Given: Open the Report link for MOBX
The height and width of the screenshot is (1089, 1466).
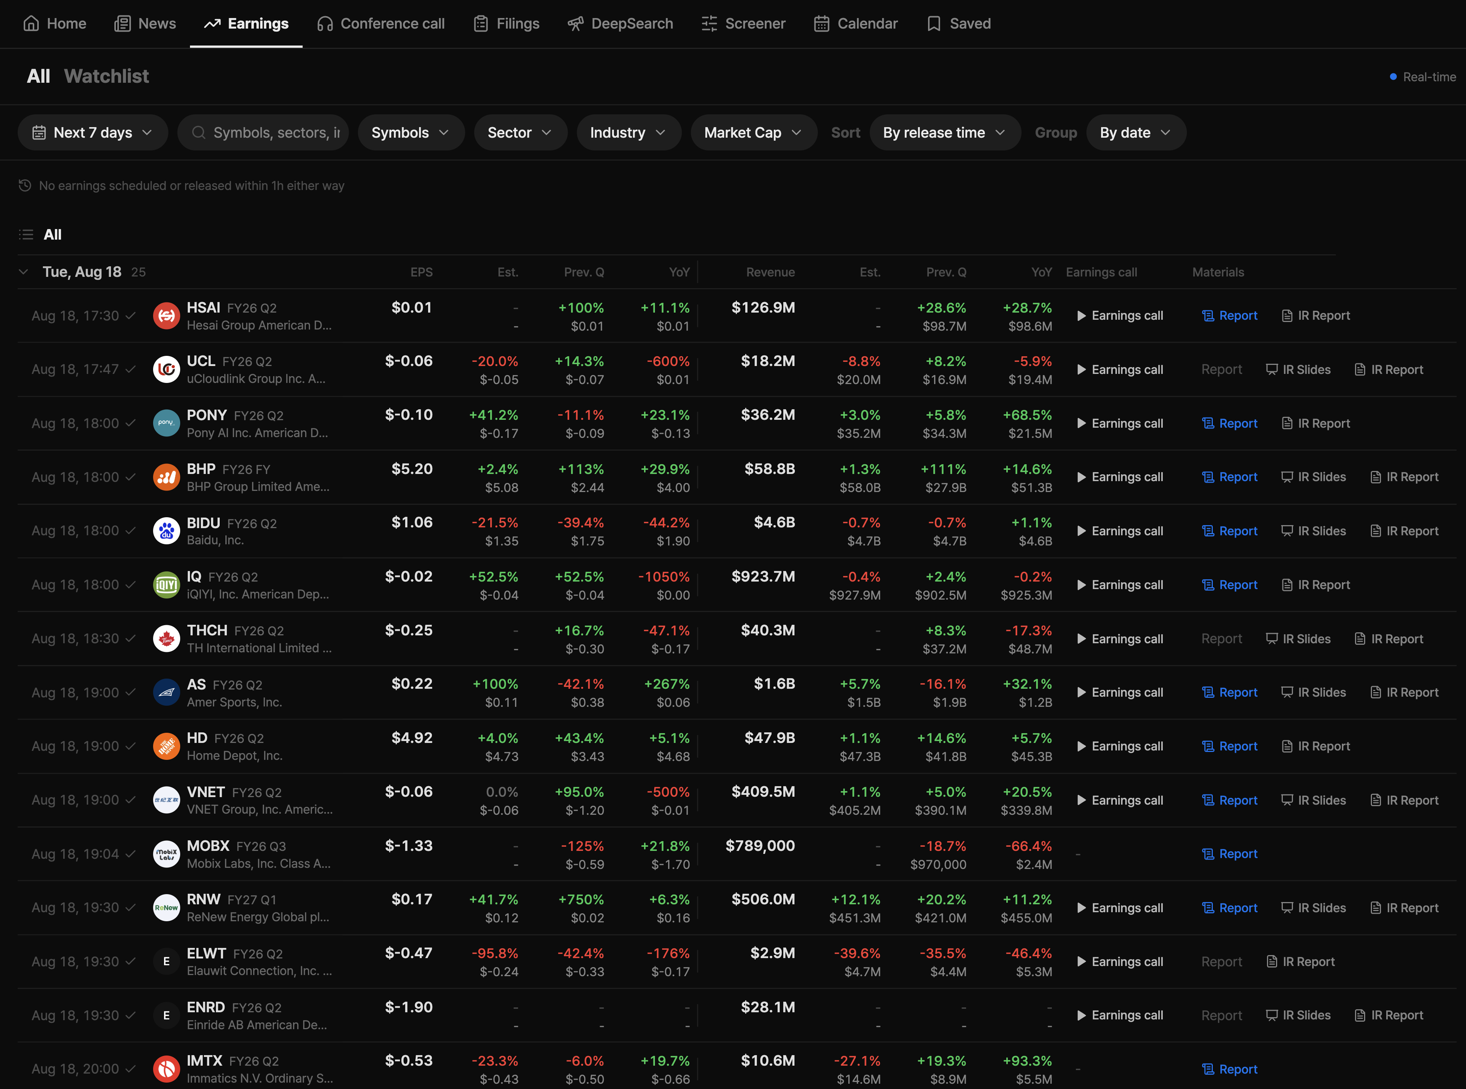Looking at the screenshot, I should pyautogui.click(x=1230, y=854).
